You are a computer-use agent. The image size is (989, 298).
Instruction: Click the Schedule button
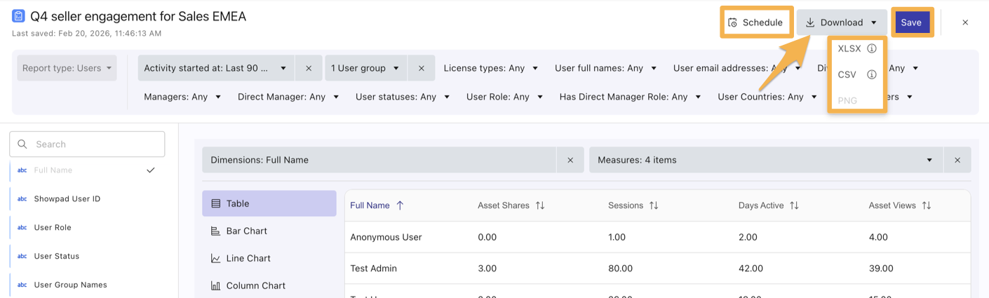point(756,22)
